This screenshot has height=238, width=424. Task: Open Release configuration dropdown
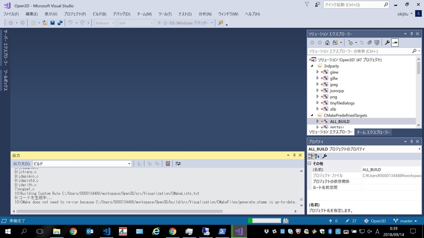click(105, 23)
